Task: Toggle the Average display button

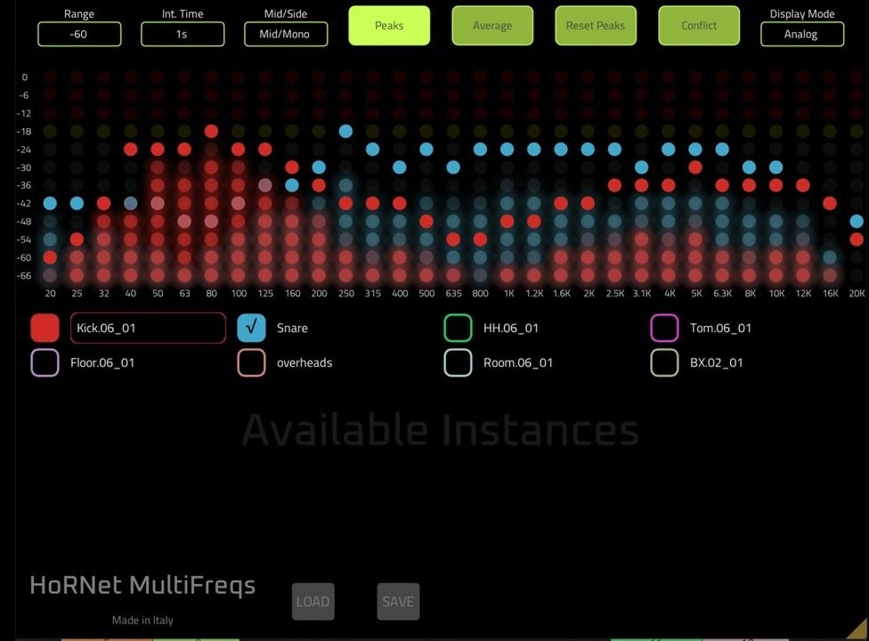Action: [492, 26]
